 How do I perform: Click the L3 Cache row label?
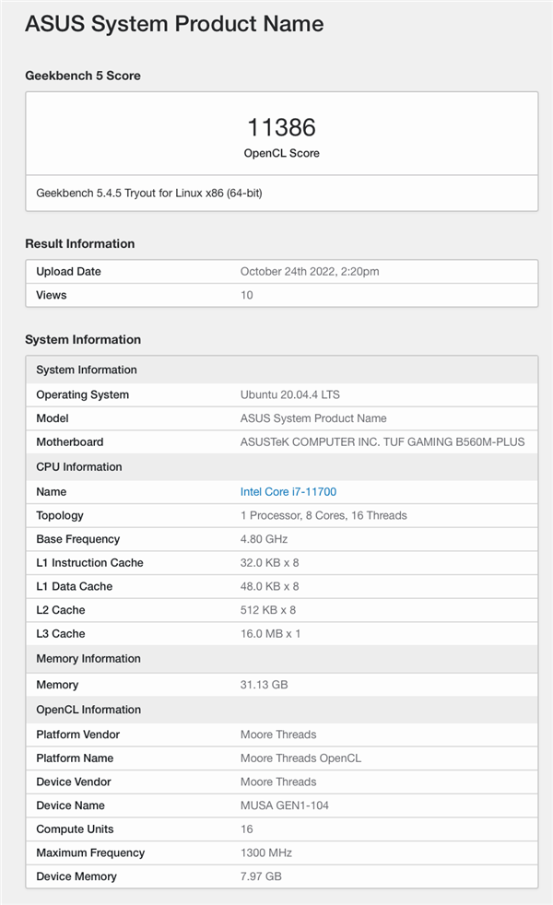click(x=60, y=634)
